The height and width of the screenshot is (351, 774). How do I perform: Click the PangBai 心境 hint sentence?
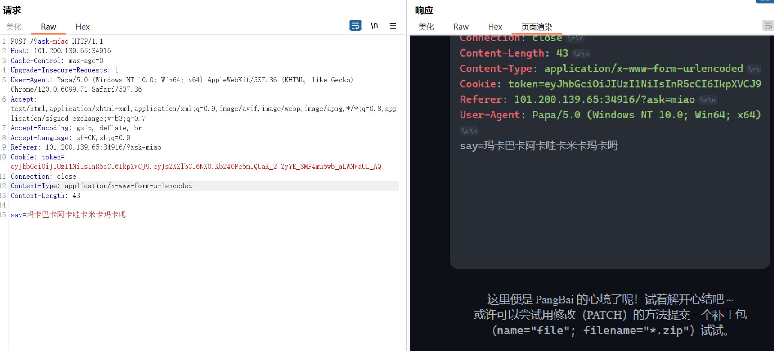(610, 299)
